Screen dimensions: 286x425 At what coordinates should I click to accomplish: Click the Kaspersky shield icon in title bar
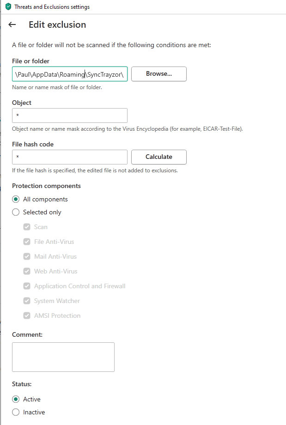point(8,7)
